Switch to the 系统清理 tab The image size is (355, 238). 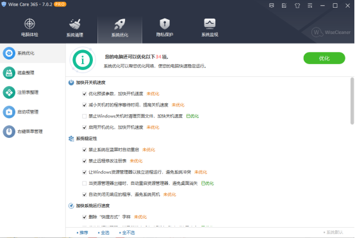click(75, 28)
